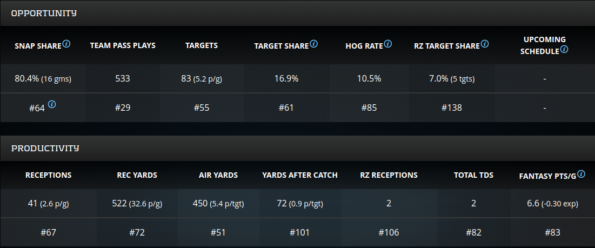The height and width of the screenshot is (248, 595).
Task: Click Upcoming Schedule info icon
Action: click(564, 49)
